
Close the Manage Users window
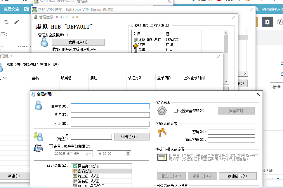219,56
